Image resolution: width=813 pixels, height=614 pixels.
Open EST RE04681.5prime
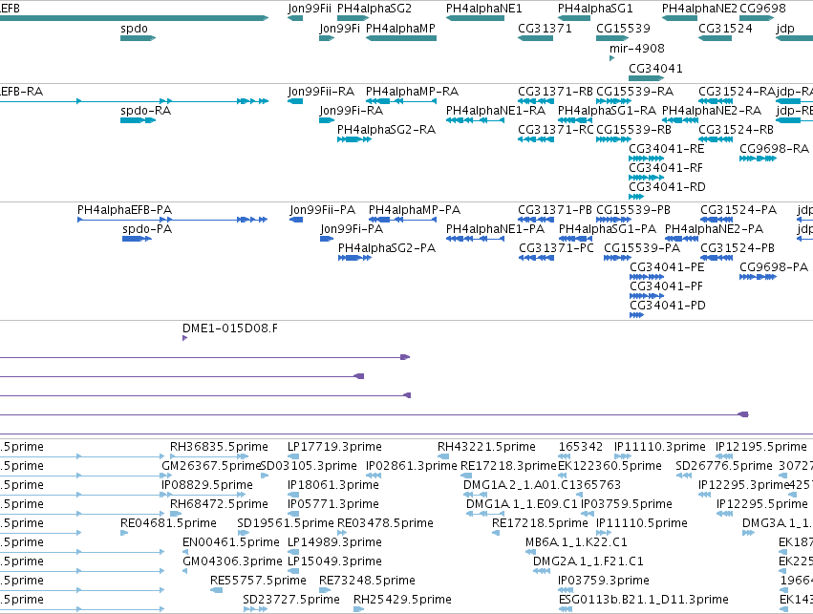[x=124, y=533]
